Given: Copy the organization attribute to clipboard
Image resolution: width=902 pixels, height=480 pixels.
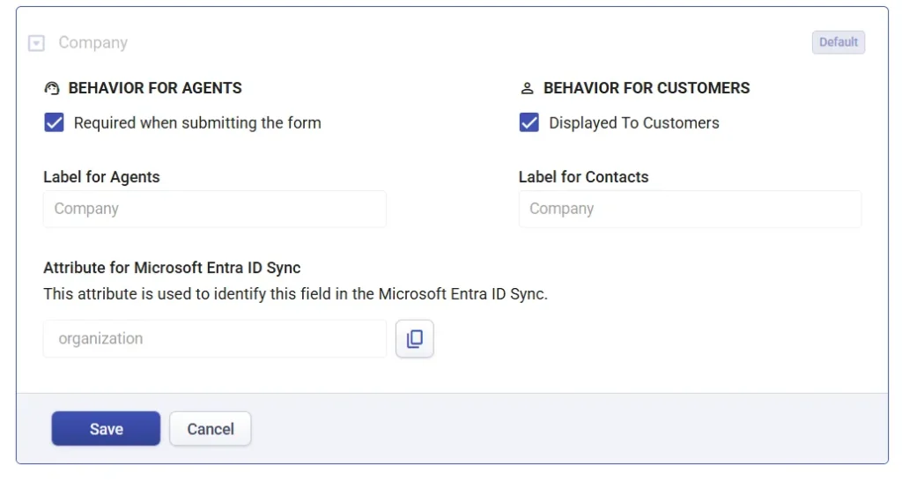Looking at the screenshot, I should pos(414,338).
